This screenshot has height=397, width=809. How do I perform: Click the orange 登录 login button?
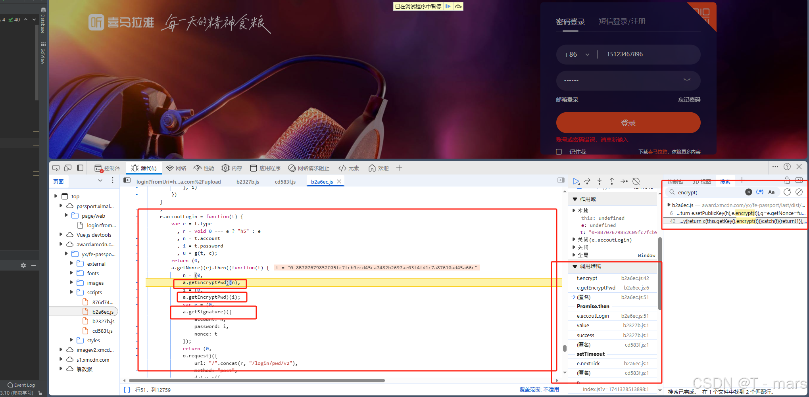pos(628,123)
